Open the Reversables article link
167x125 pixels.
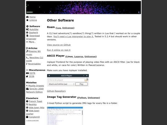click(x=34, y=64)
